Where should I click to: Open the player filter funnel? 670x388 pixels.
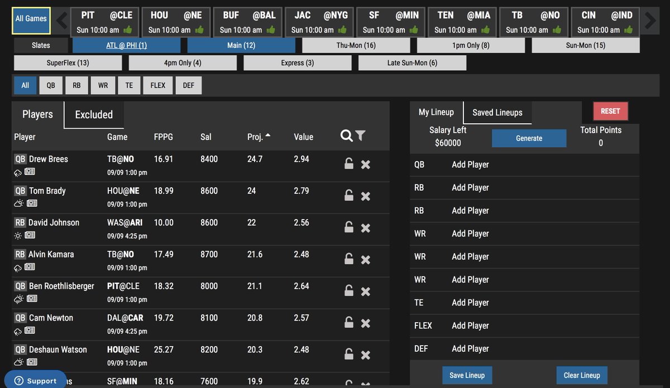point(361,135)
